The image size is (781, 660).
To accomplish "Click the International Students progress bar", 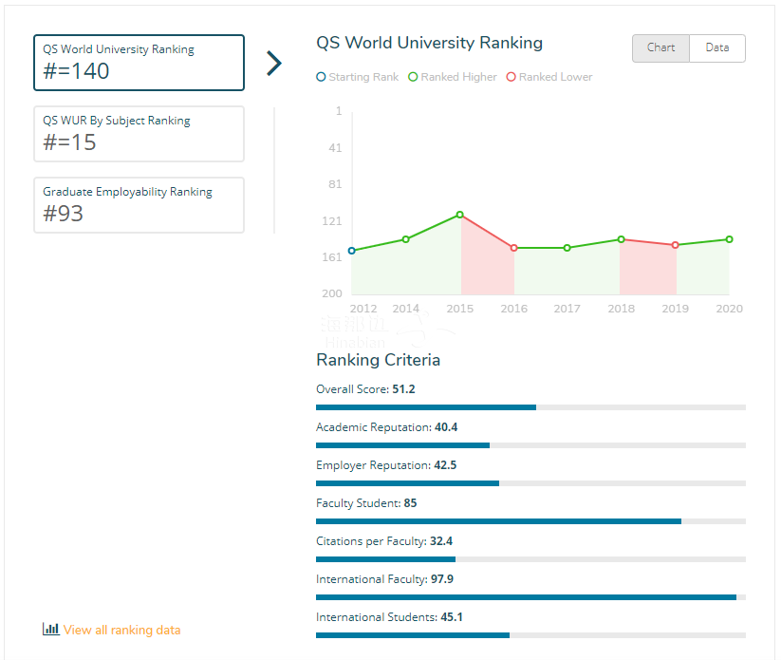I will click(531, 635).
